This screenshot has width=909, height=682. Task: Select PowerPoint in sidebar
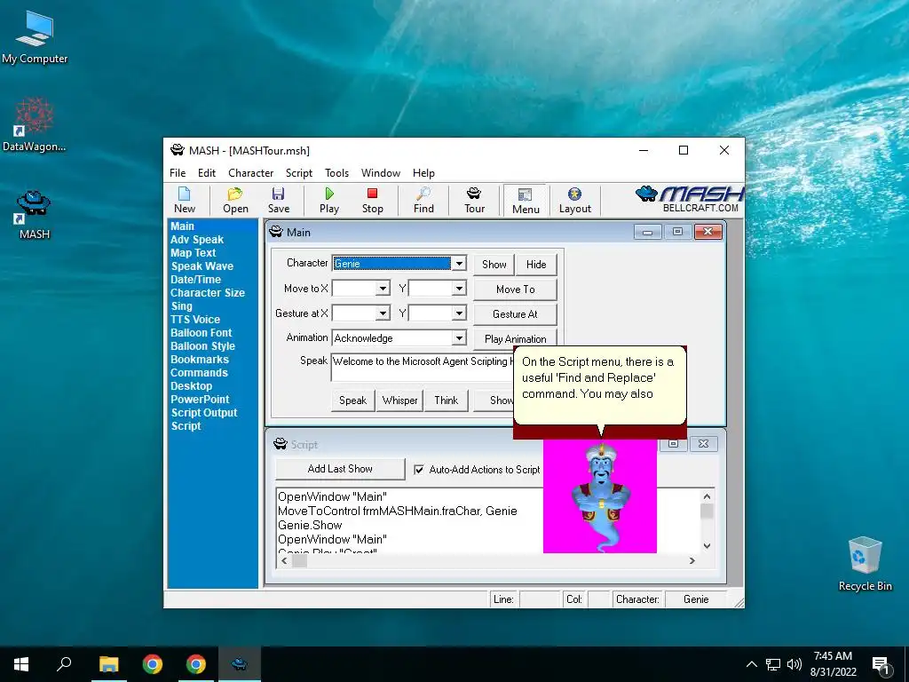click(200, 400)
